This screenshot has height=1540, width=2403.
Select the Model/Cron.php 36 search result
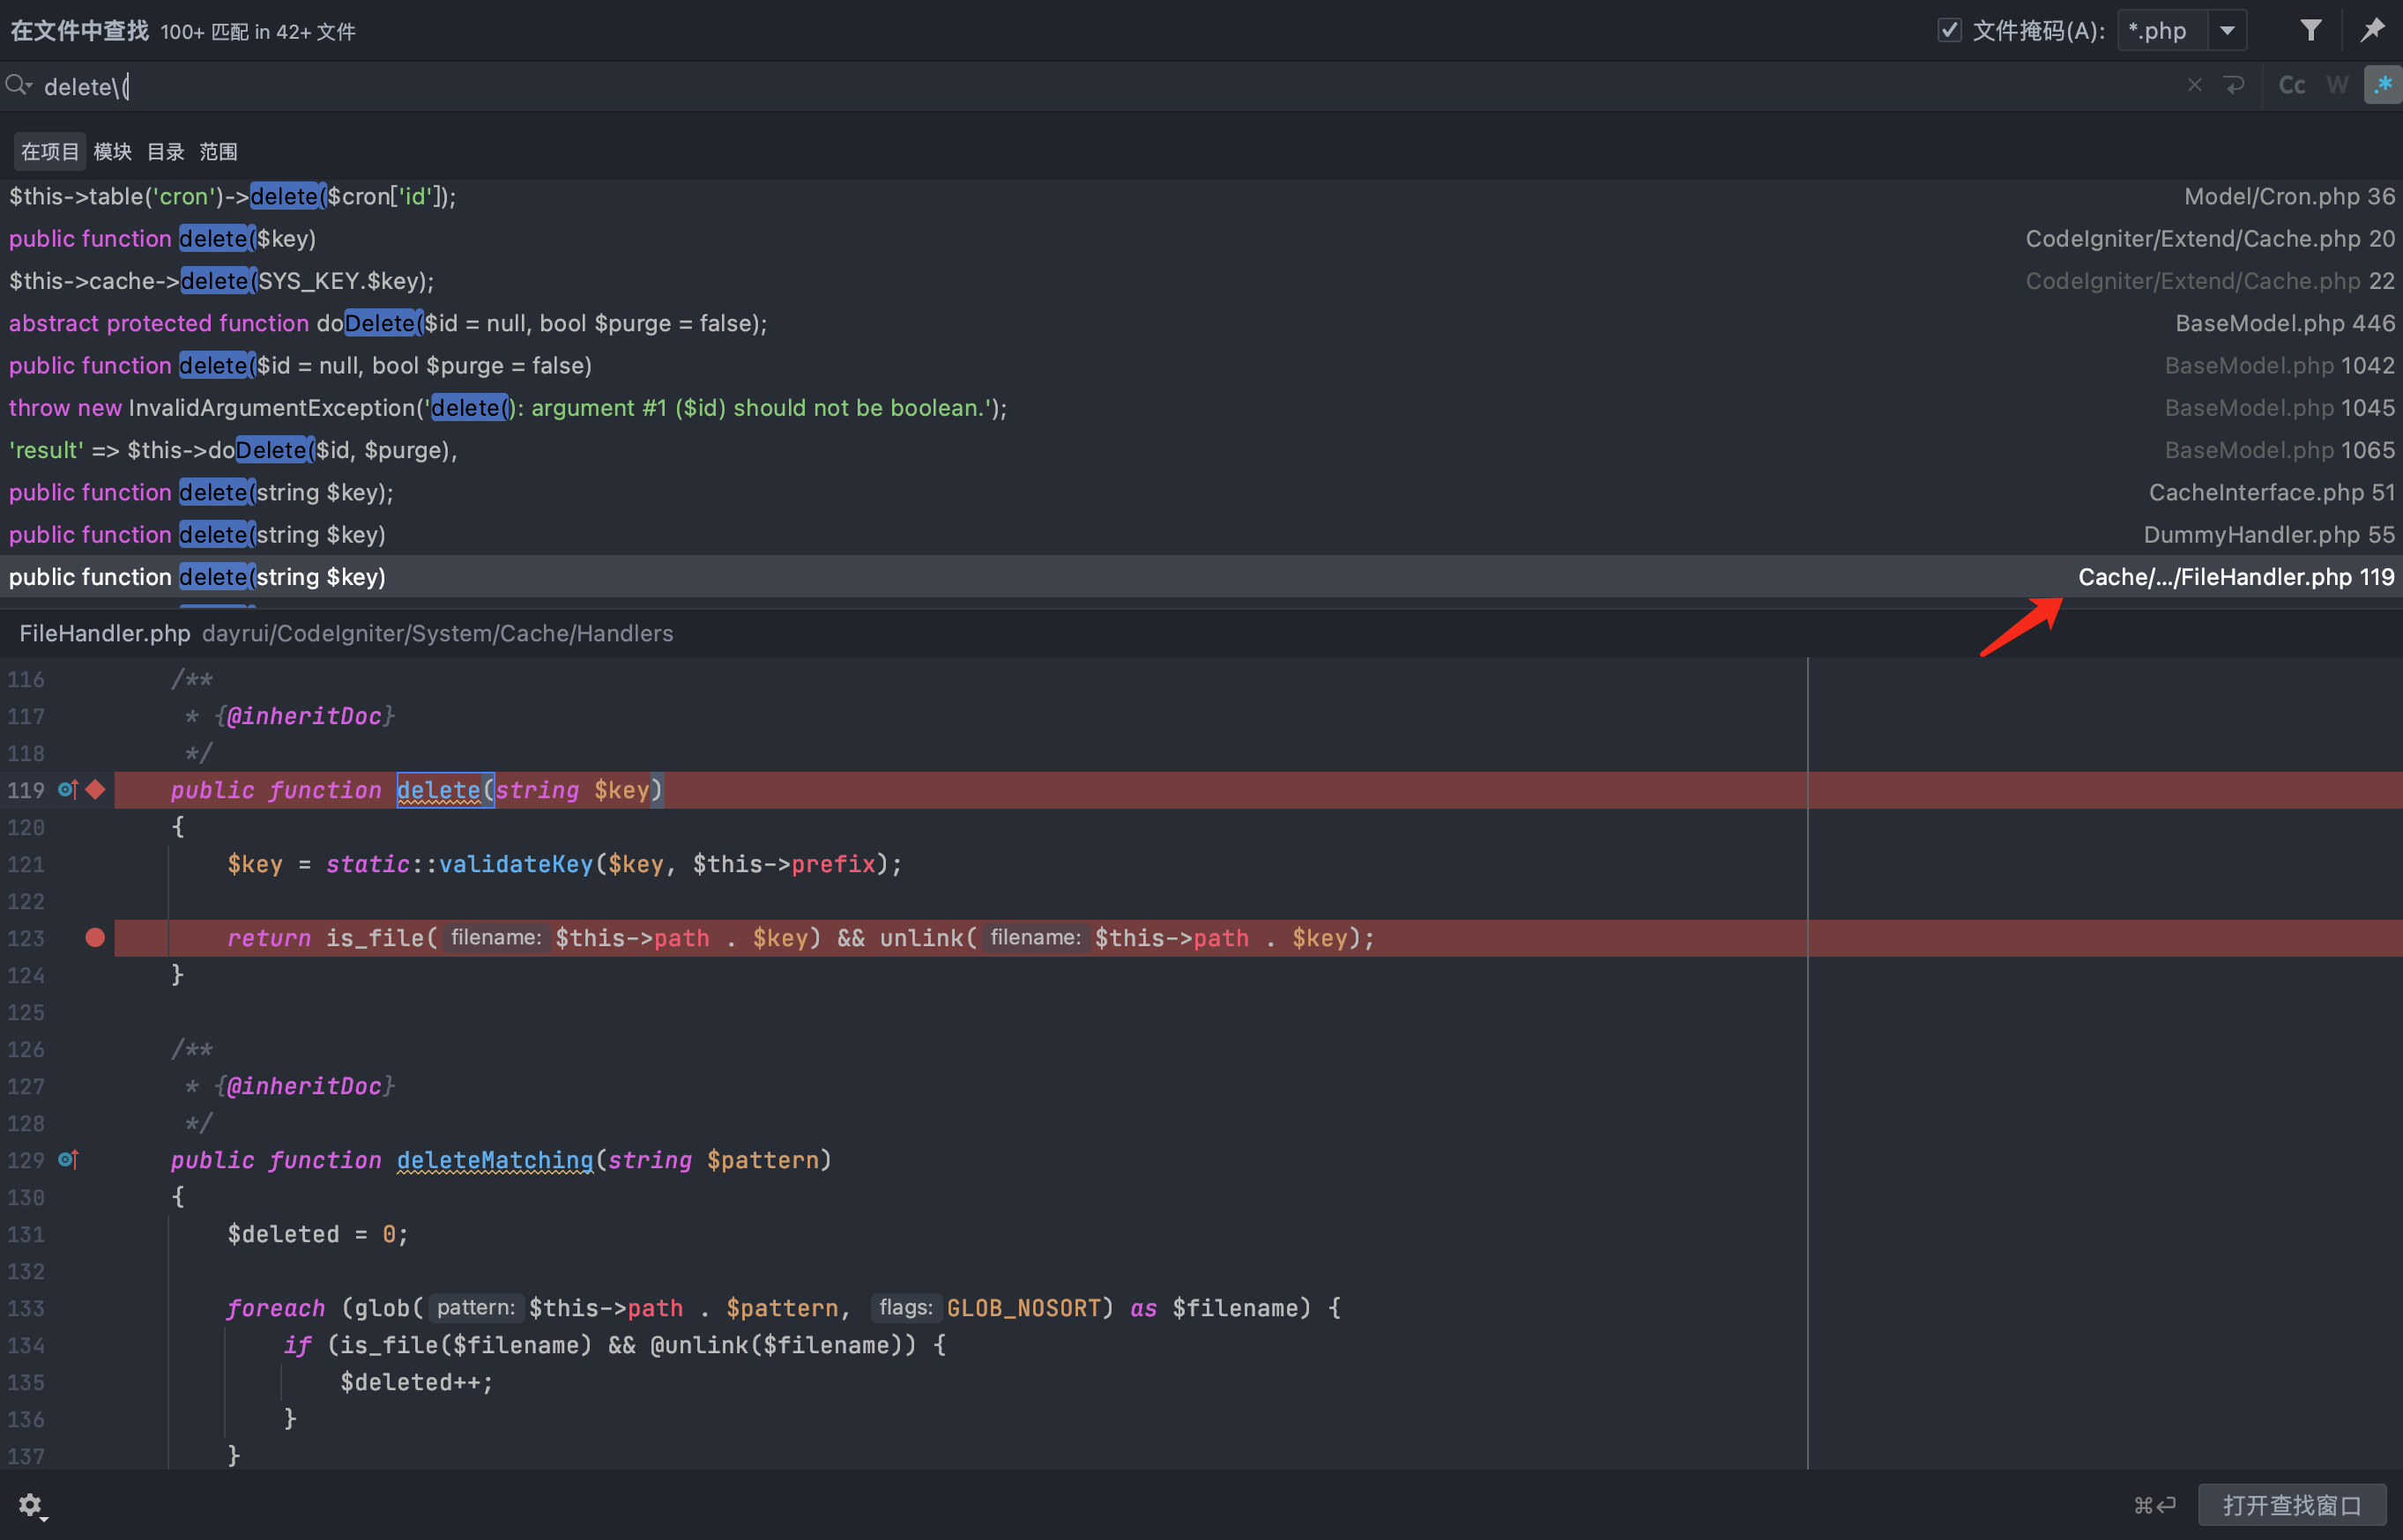(1201, 196)
